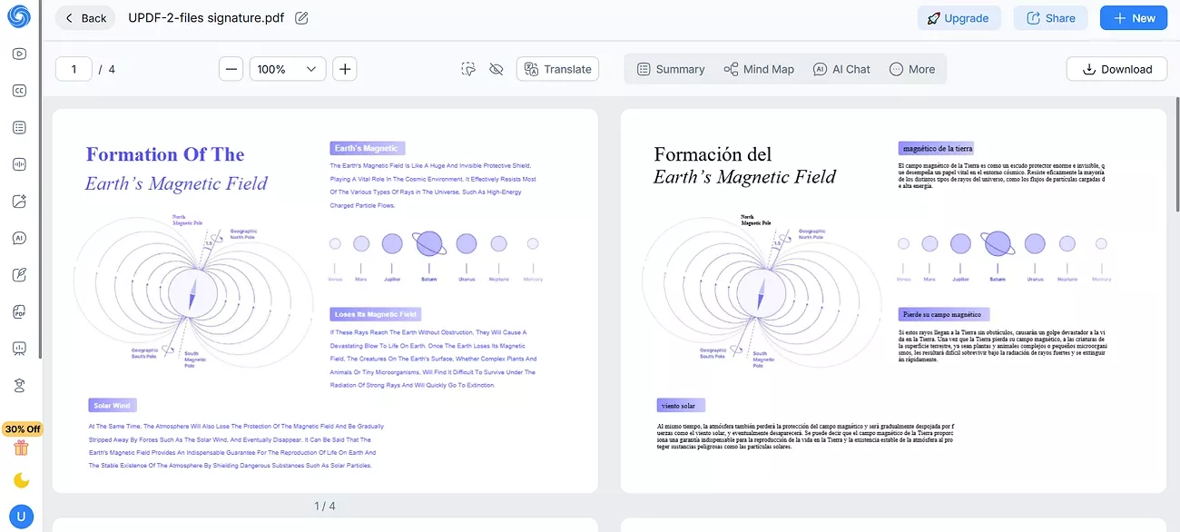This screenshot has height=532, width=1180.
Task: Click the PDF tool icon in the sidebar
Action: click(19, 312)
